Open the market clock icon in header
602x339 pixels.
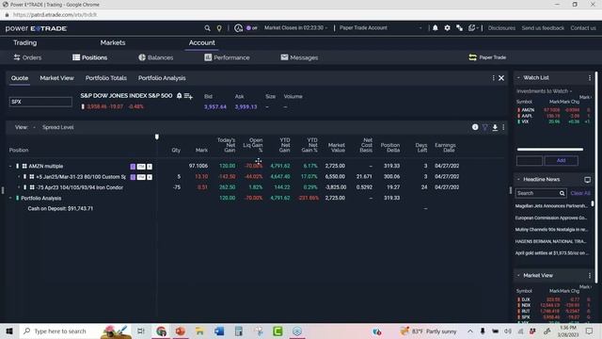[238, 28]
